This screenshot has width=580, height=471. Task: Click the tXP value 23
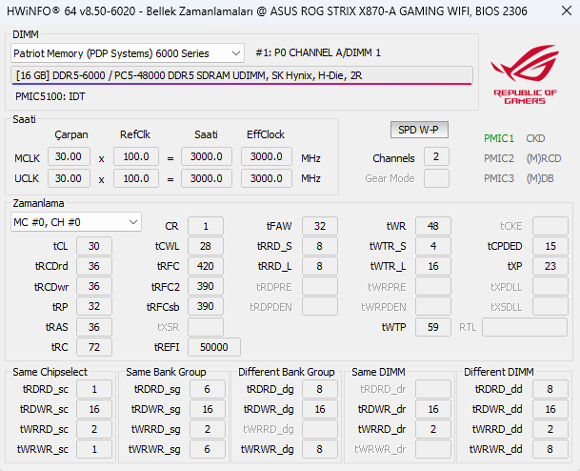[x=550, y=266]
